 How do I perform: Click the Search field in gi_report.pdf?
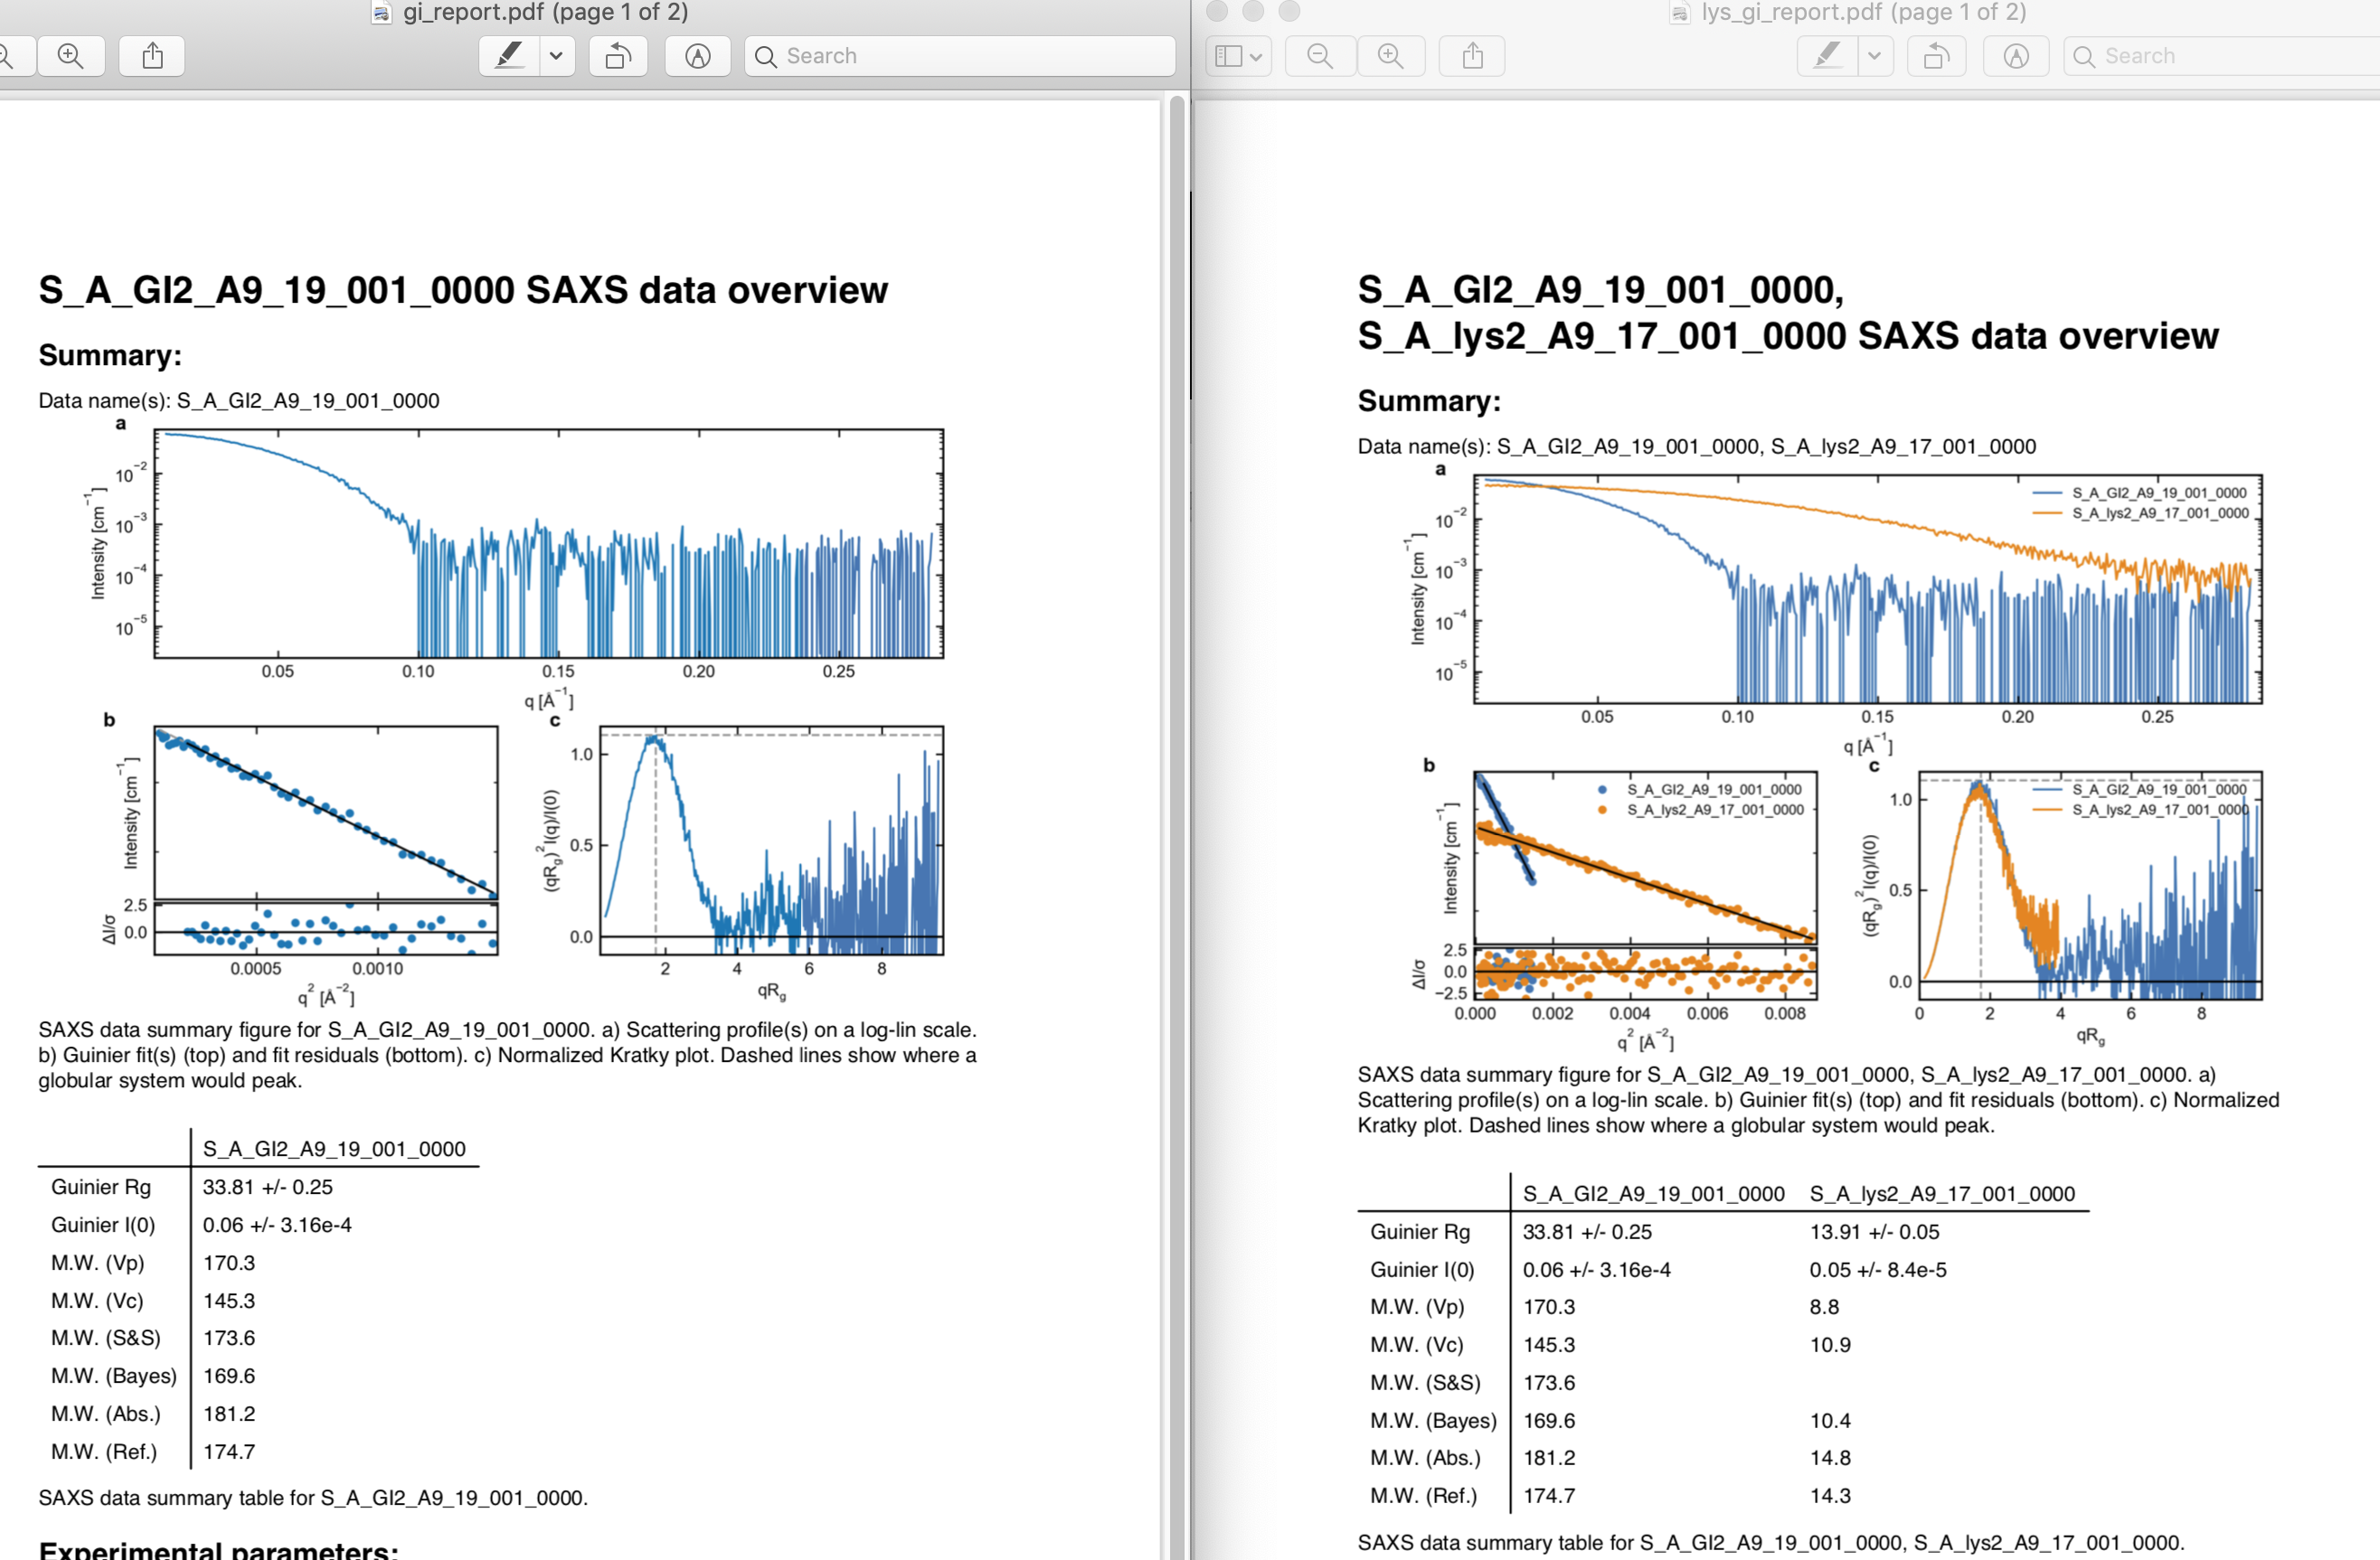click(x=960, y=56)
